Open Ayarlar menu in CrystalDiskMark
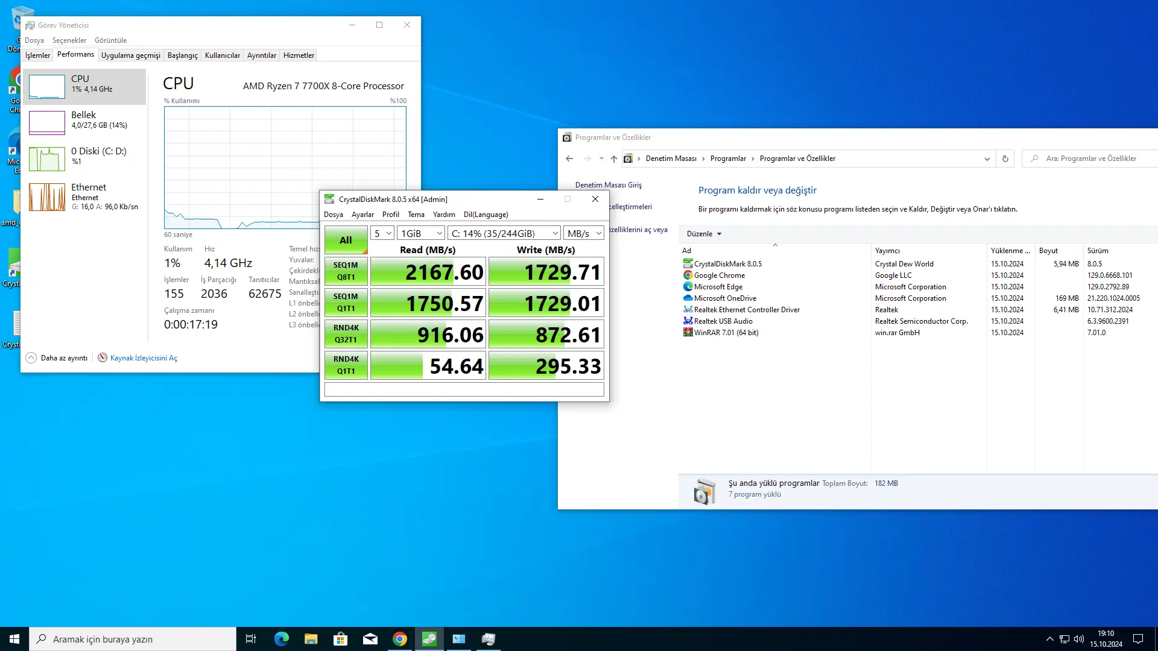The height and width of the screenshot is (651, 1158). (x=362, y=215)
